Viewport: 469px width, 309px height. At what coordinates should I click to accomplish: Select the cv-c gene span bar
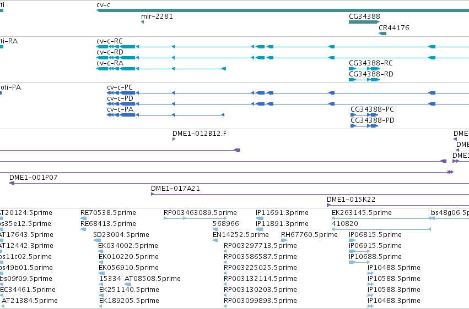tap(283, 10)
